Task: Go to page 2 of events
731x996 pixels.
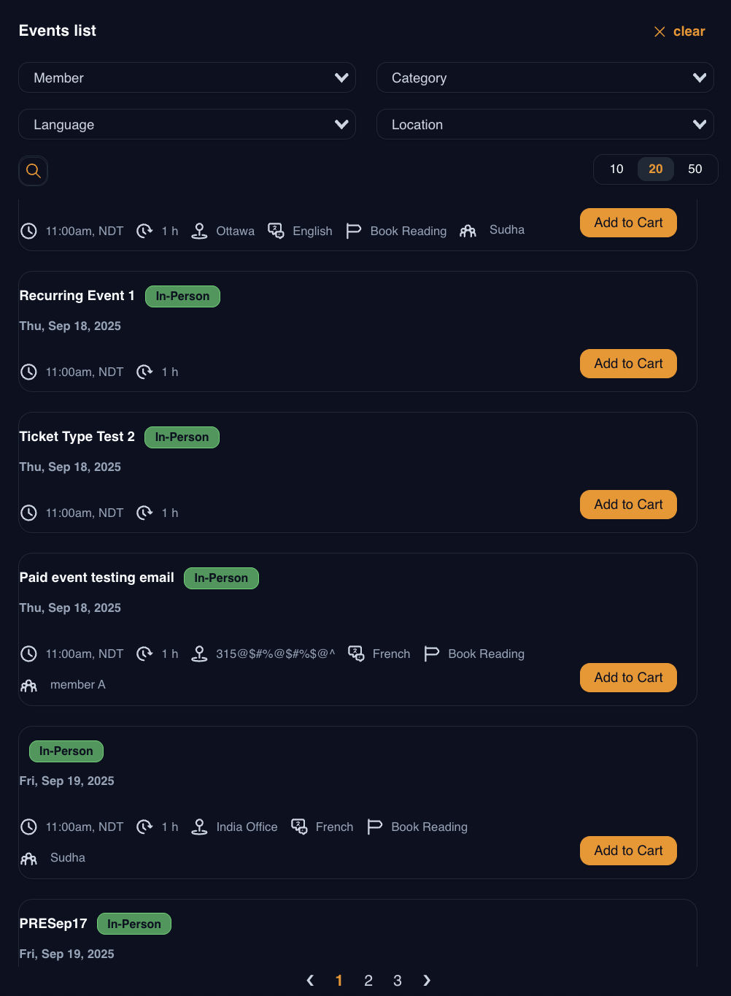Action: pos(368,981)
